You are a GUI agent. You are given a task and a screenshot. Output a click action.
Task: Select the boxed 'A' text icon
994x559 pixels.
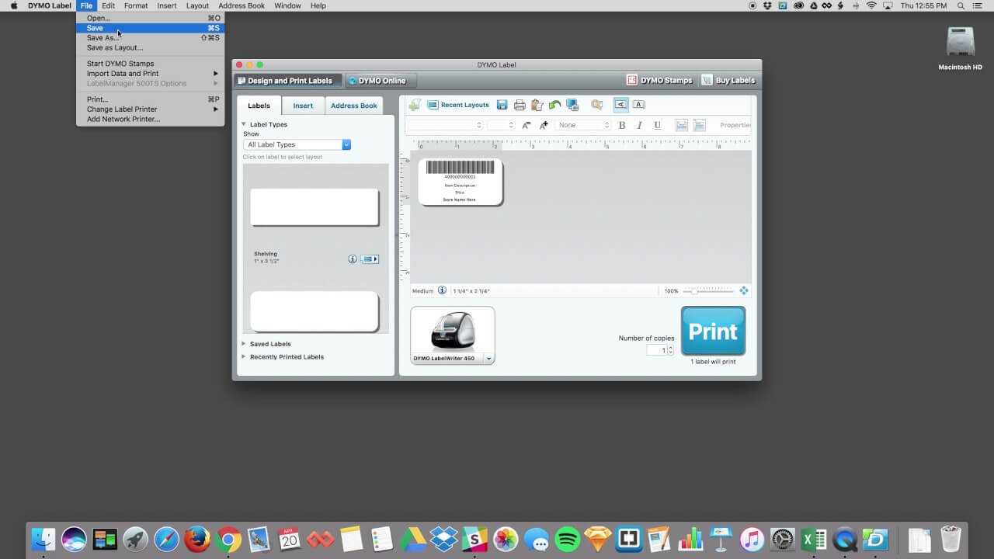(x=638, y=104)
